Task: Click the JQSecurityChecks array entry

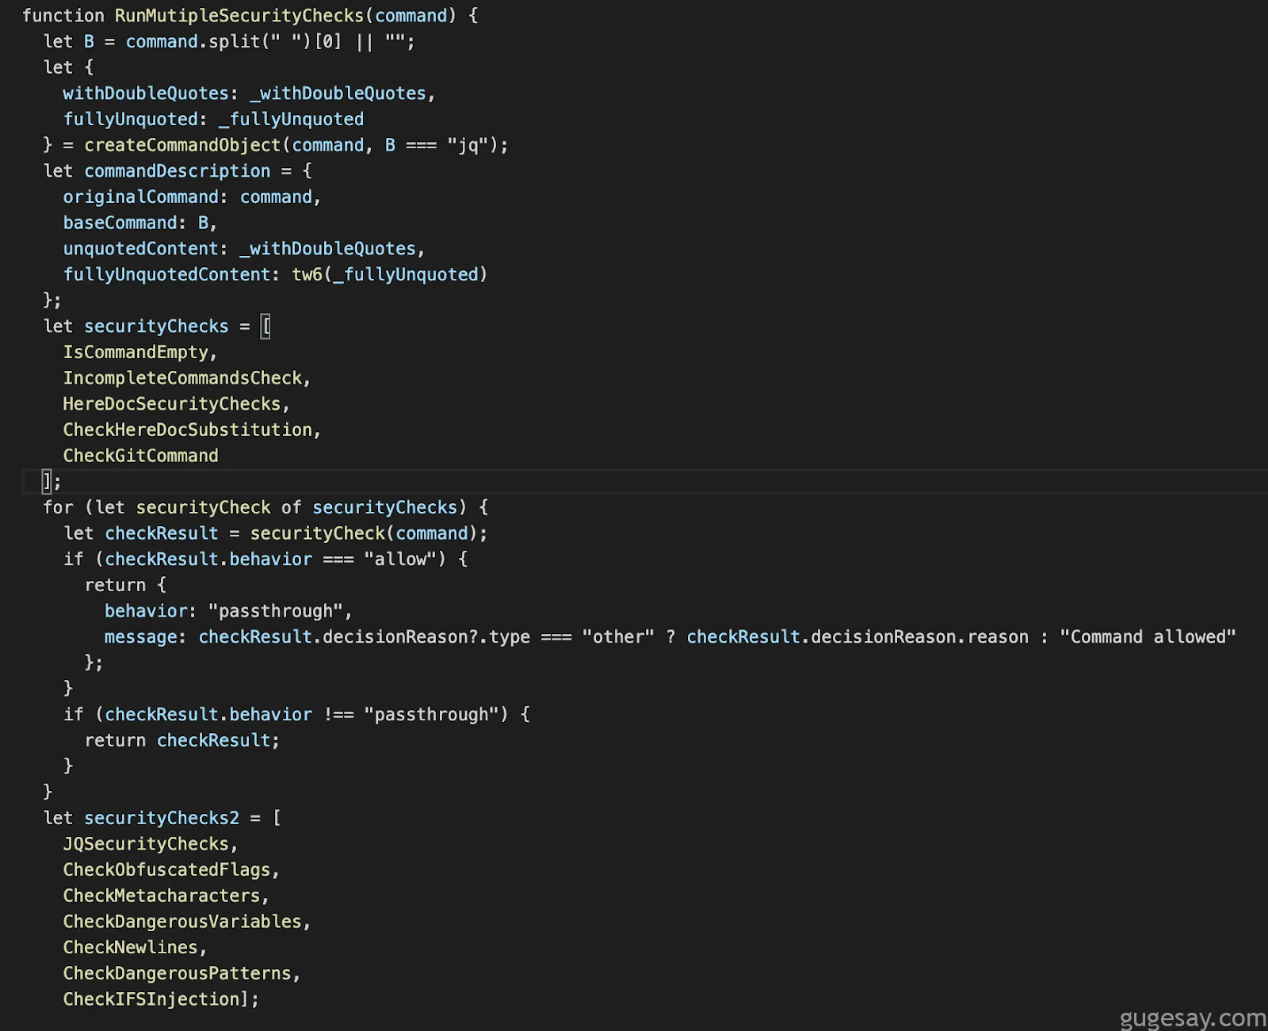Action: pyautogui.click(x=146, y=845)
